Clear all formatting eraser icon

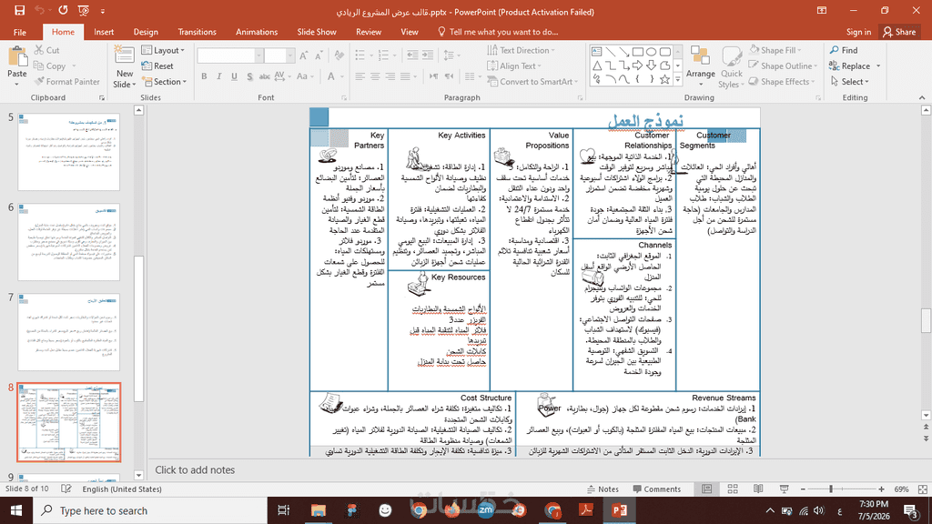[x=339, y=55]
